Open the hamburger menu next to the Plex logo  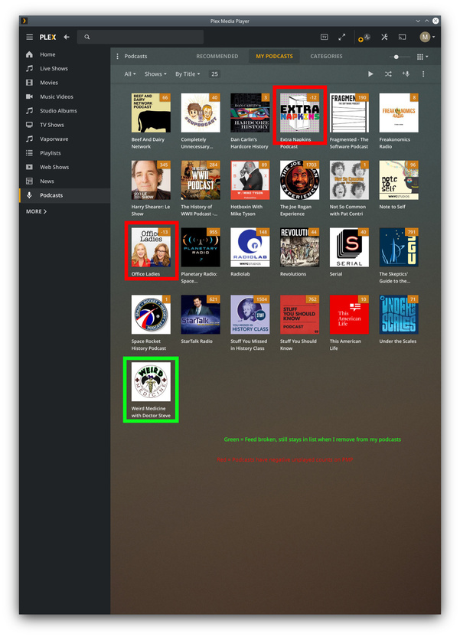29,37
